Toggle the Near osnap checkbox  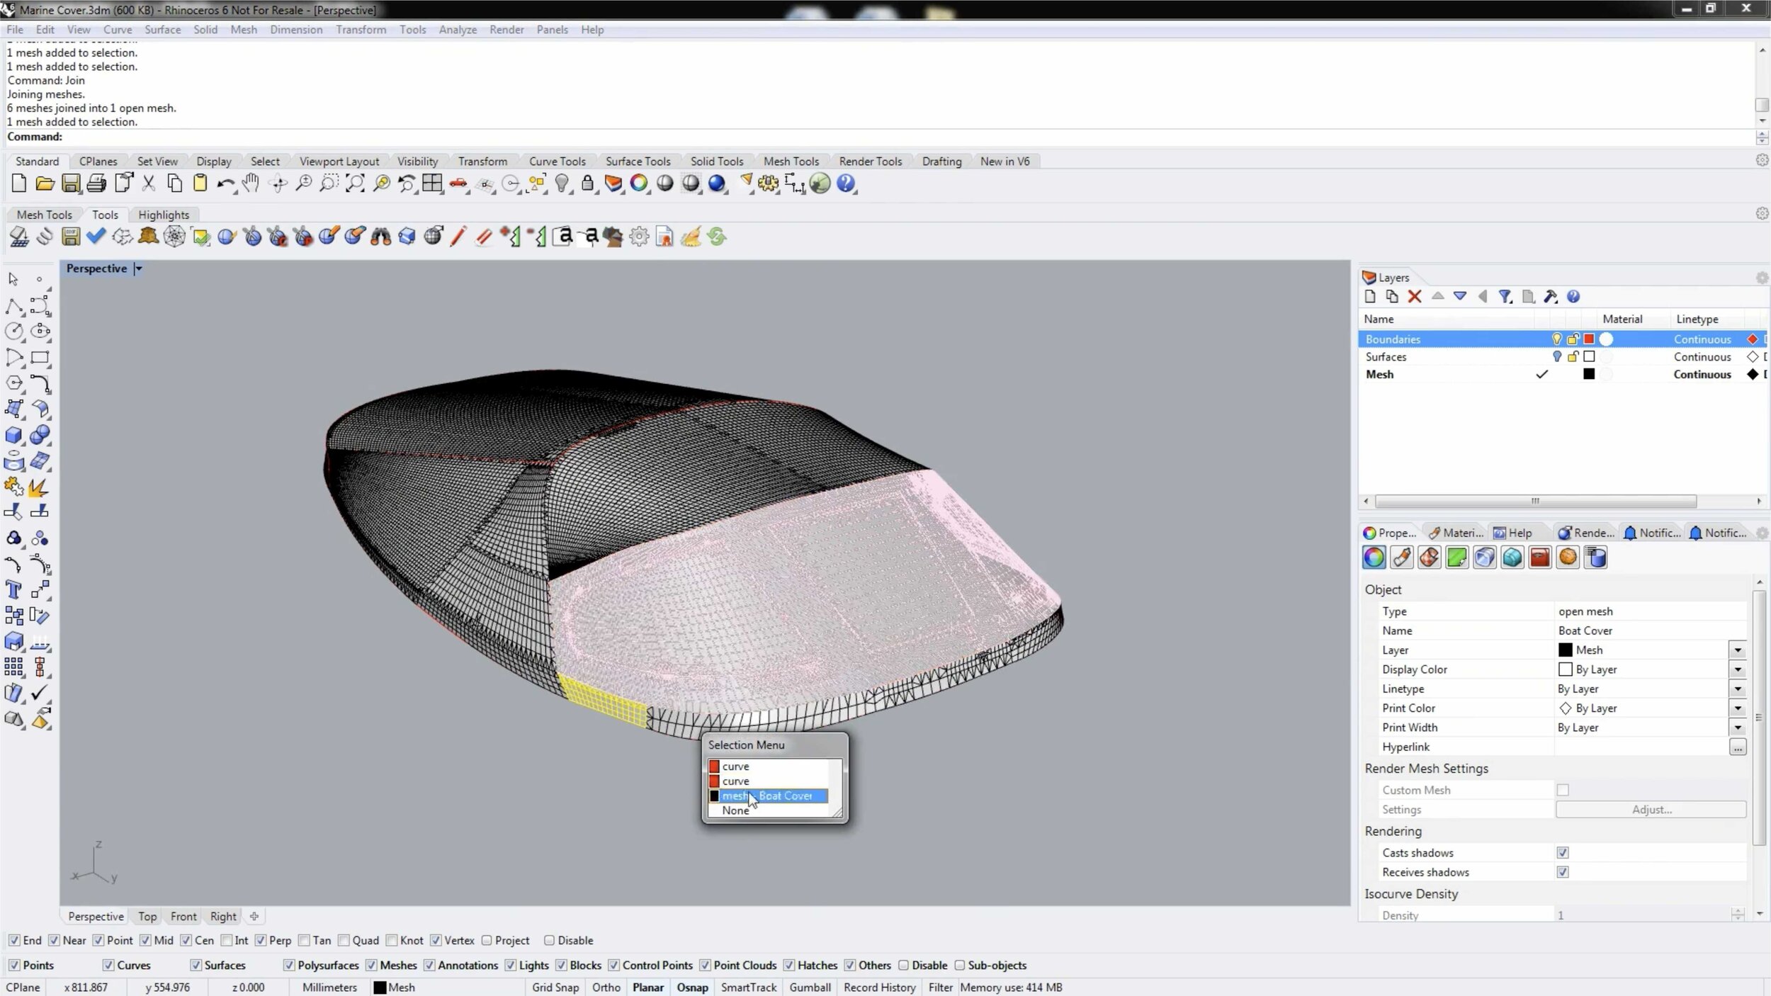[54, 940]
